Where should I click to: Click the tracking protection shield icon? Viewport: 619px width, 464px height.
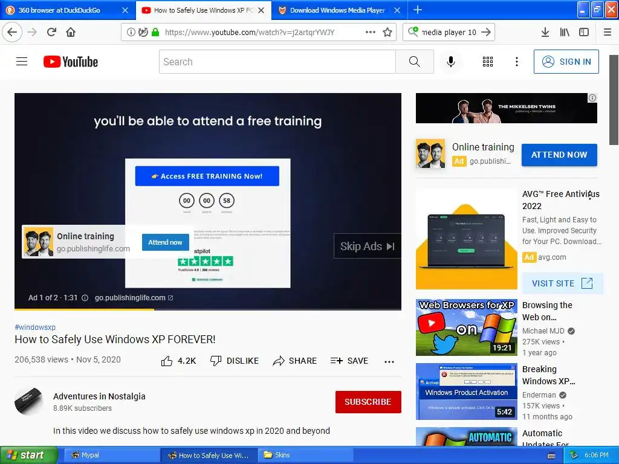click(x=143, y=33)
